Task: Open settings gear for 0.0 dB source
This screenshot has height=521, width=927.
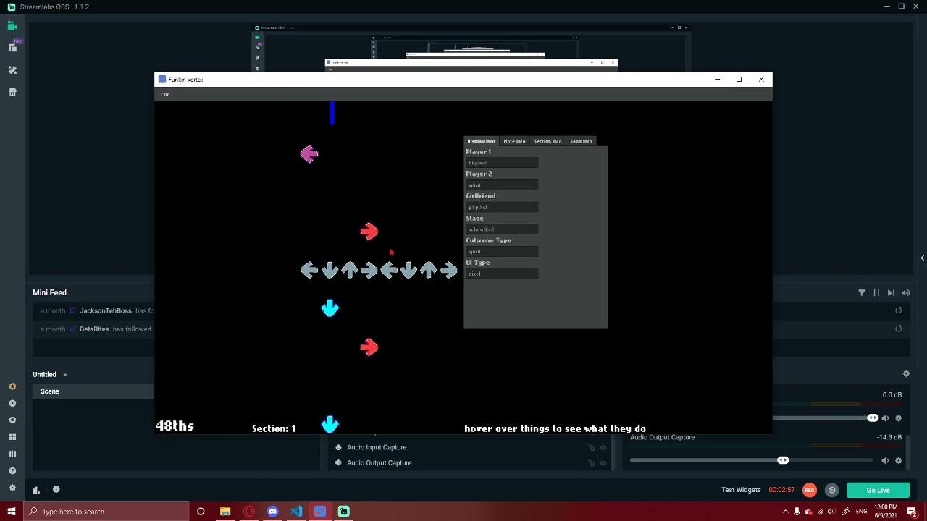Action: (x=898, y=418)
